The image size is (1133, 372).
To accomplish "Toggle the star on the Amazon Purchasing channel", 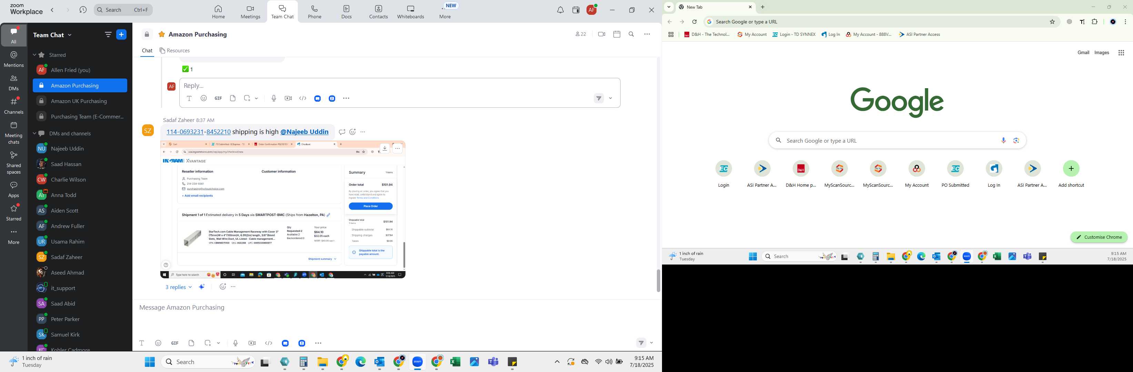I will [162, 34].
